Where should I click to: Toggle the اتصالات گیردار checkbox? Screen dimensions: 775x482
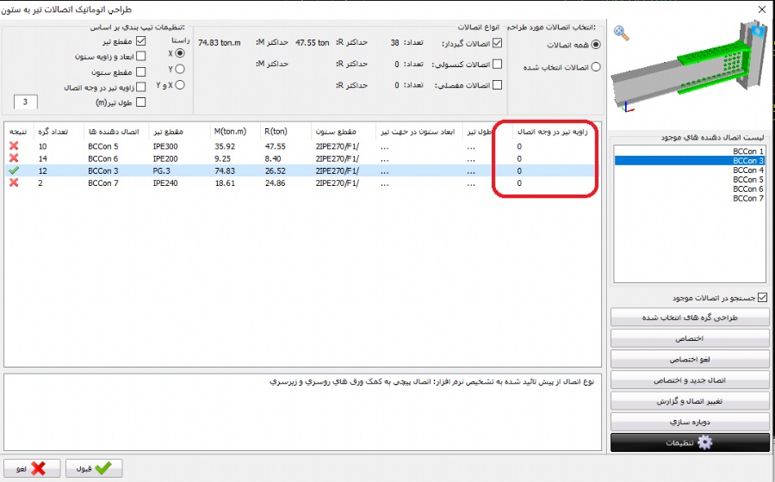click(x=497, y=43)
